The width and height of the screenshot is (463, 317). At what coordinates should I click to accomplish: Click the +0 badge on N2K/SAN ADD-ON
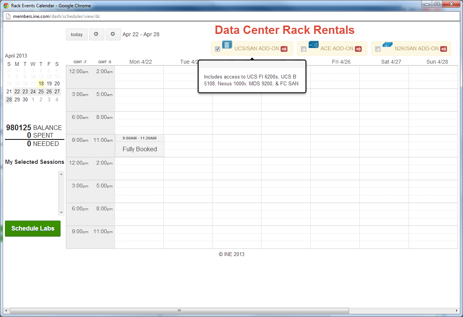tap(443, 49)
